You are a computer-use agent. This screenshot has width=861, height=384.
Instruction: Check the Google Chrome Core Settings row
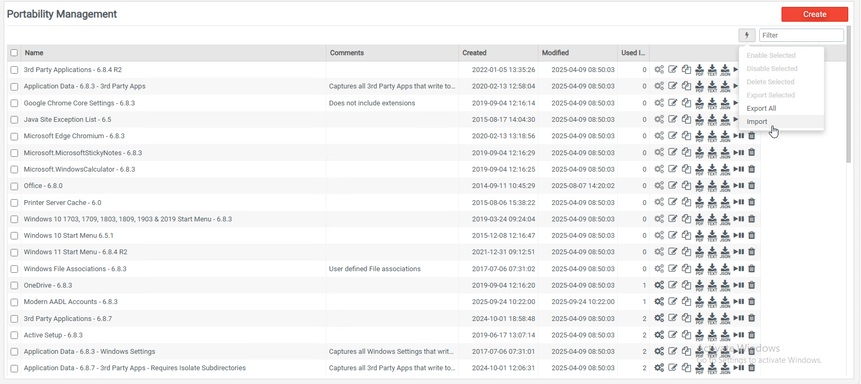[x=14, y=103]
